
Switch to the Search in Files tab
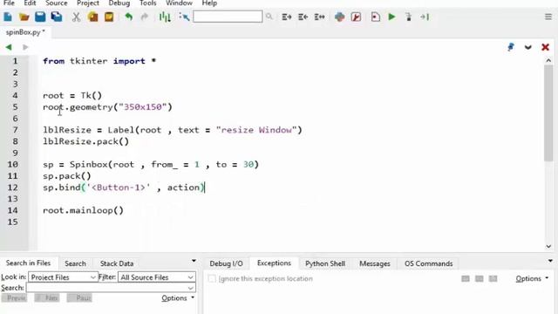(x=28, y=263)
